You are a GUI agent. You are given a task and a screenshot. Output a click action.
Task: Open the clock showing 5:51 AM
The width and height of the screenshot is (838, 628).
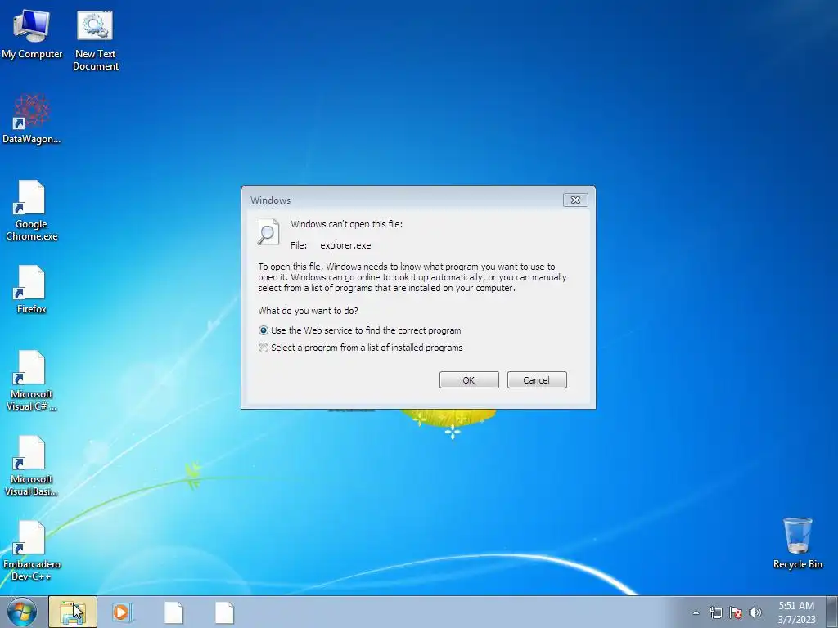coord(796,612)
